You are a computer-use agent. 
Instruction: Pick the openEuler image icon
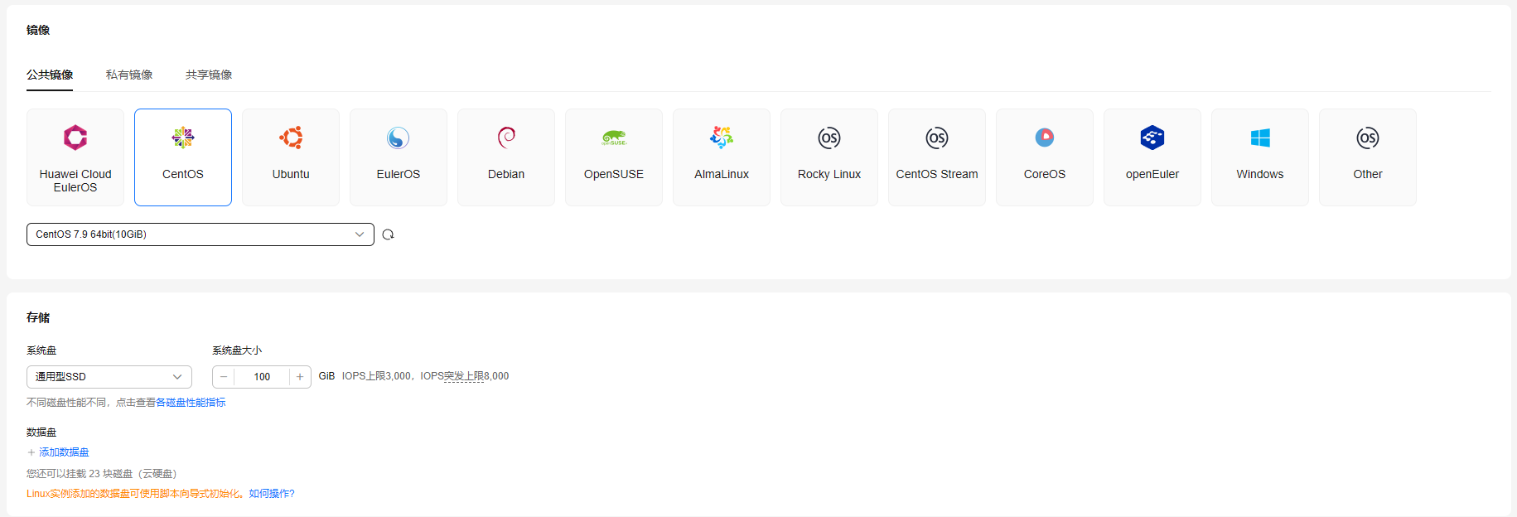point(1152,138)
